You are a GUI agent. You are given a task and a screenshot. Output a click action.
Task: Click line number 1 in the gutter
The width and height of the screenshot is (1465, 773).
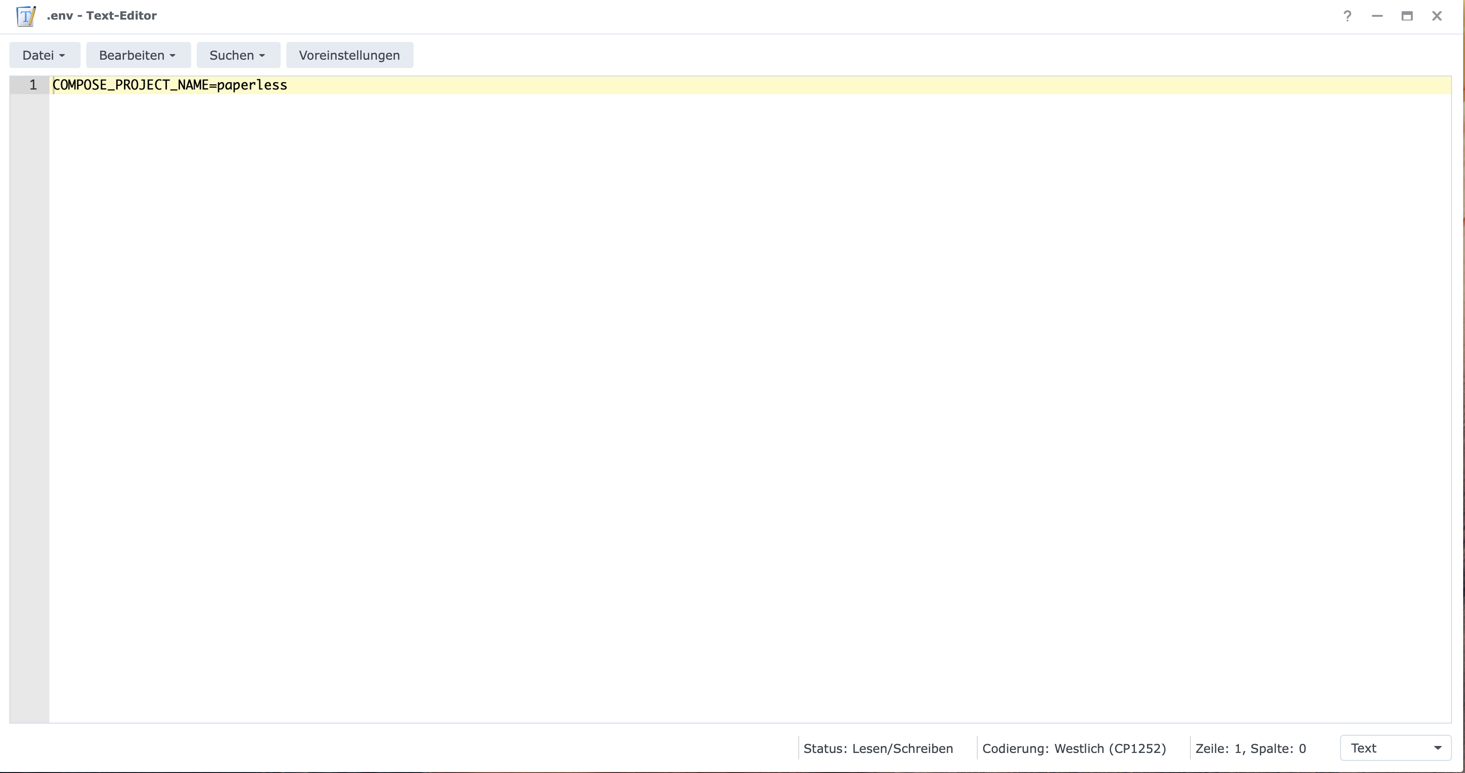click(33, 85)
